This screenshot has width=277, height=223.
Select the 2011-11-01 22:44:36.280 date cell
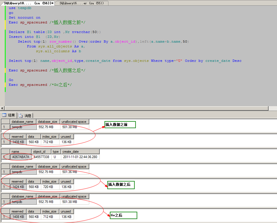click(80, 157)
